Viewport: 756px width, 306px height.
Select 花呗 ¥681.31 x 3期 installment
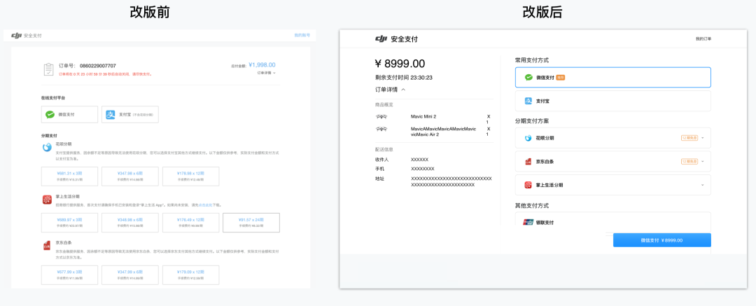[69, 176]
